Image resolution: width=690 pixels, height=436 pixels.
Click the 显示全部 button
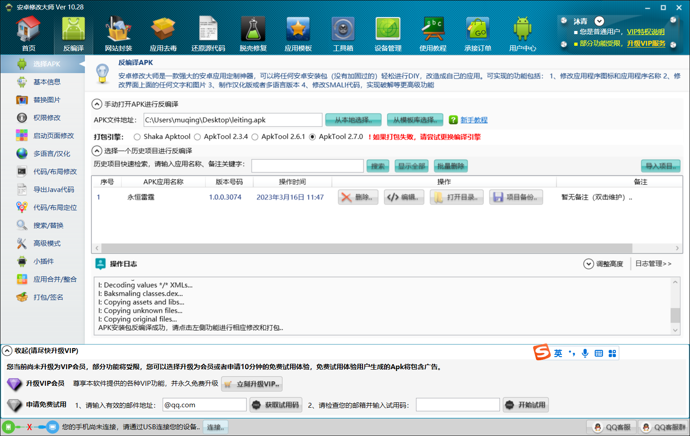point(411,166)
